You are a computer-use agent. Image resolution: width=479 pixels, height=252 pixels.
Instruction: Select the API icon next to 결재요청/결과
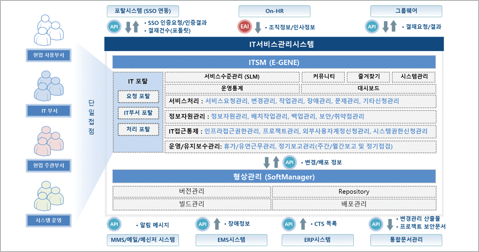click(372, 27)
